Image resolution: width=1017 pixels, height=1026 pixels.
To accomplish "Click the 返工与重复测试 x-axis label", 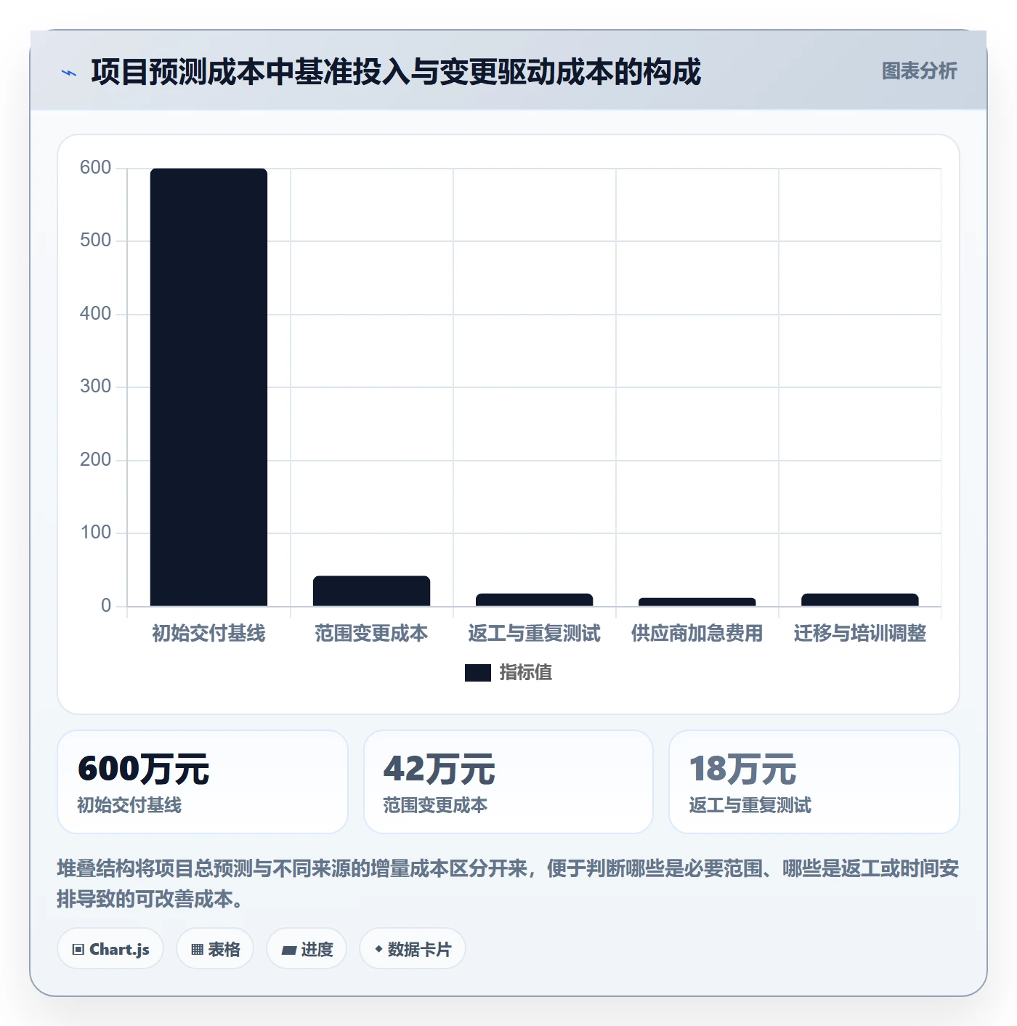I will coord(534,634).
